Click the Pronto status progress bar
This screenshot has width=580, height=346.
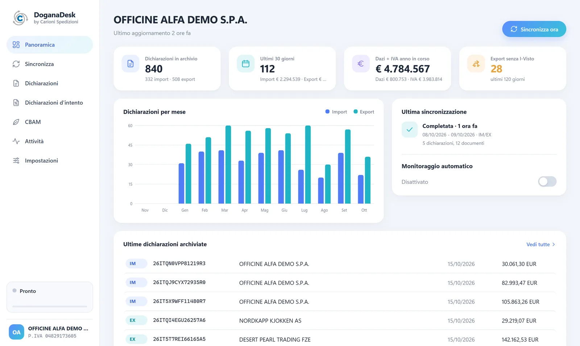(50, 307)
